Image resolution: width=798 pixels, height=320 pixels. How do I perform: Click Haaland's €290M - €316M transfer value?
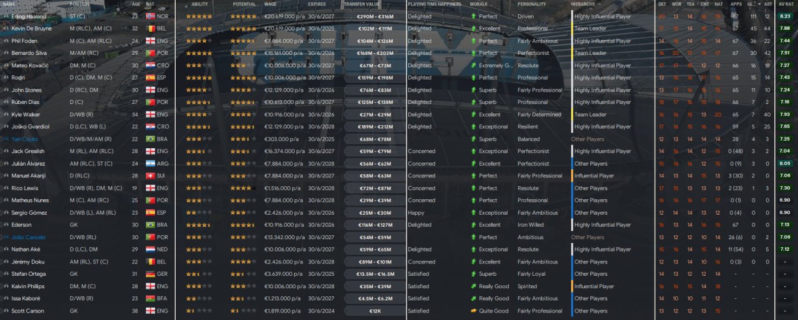tap(374, 16)
